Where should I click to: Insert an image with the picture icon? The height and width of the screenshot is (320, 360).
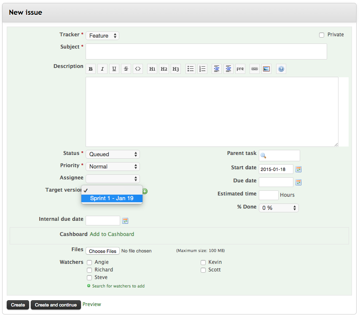[x=266, y=69]
